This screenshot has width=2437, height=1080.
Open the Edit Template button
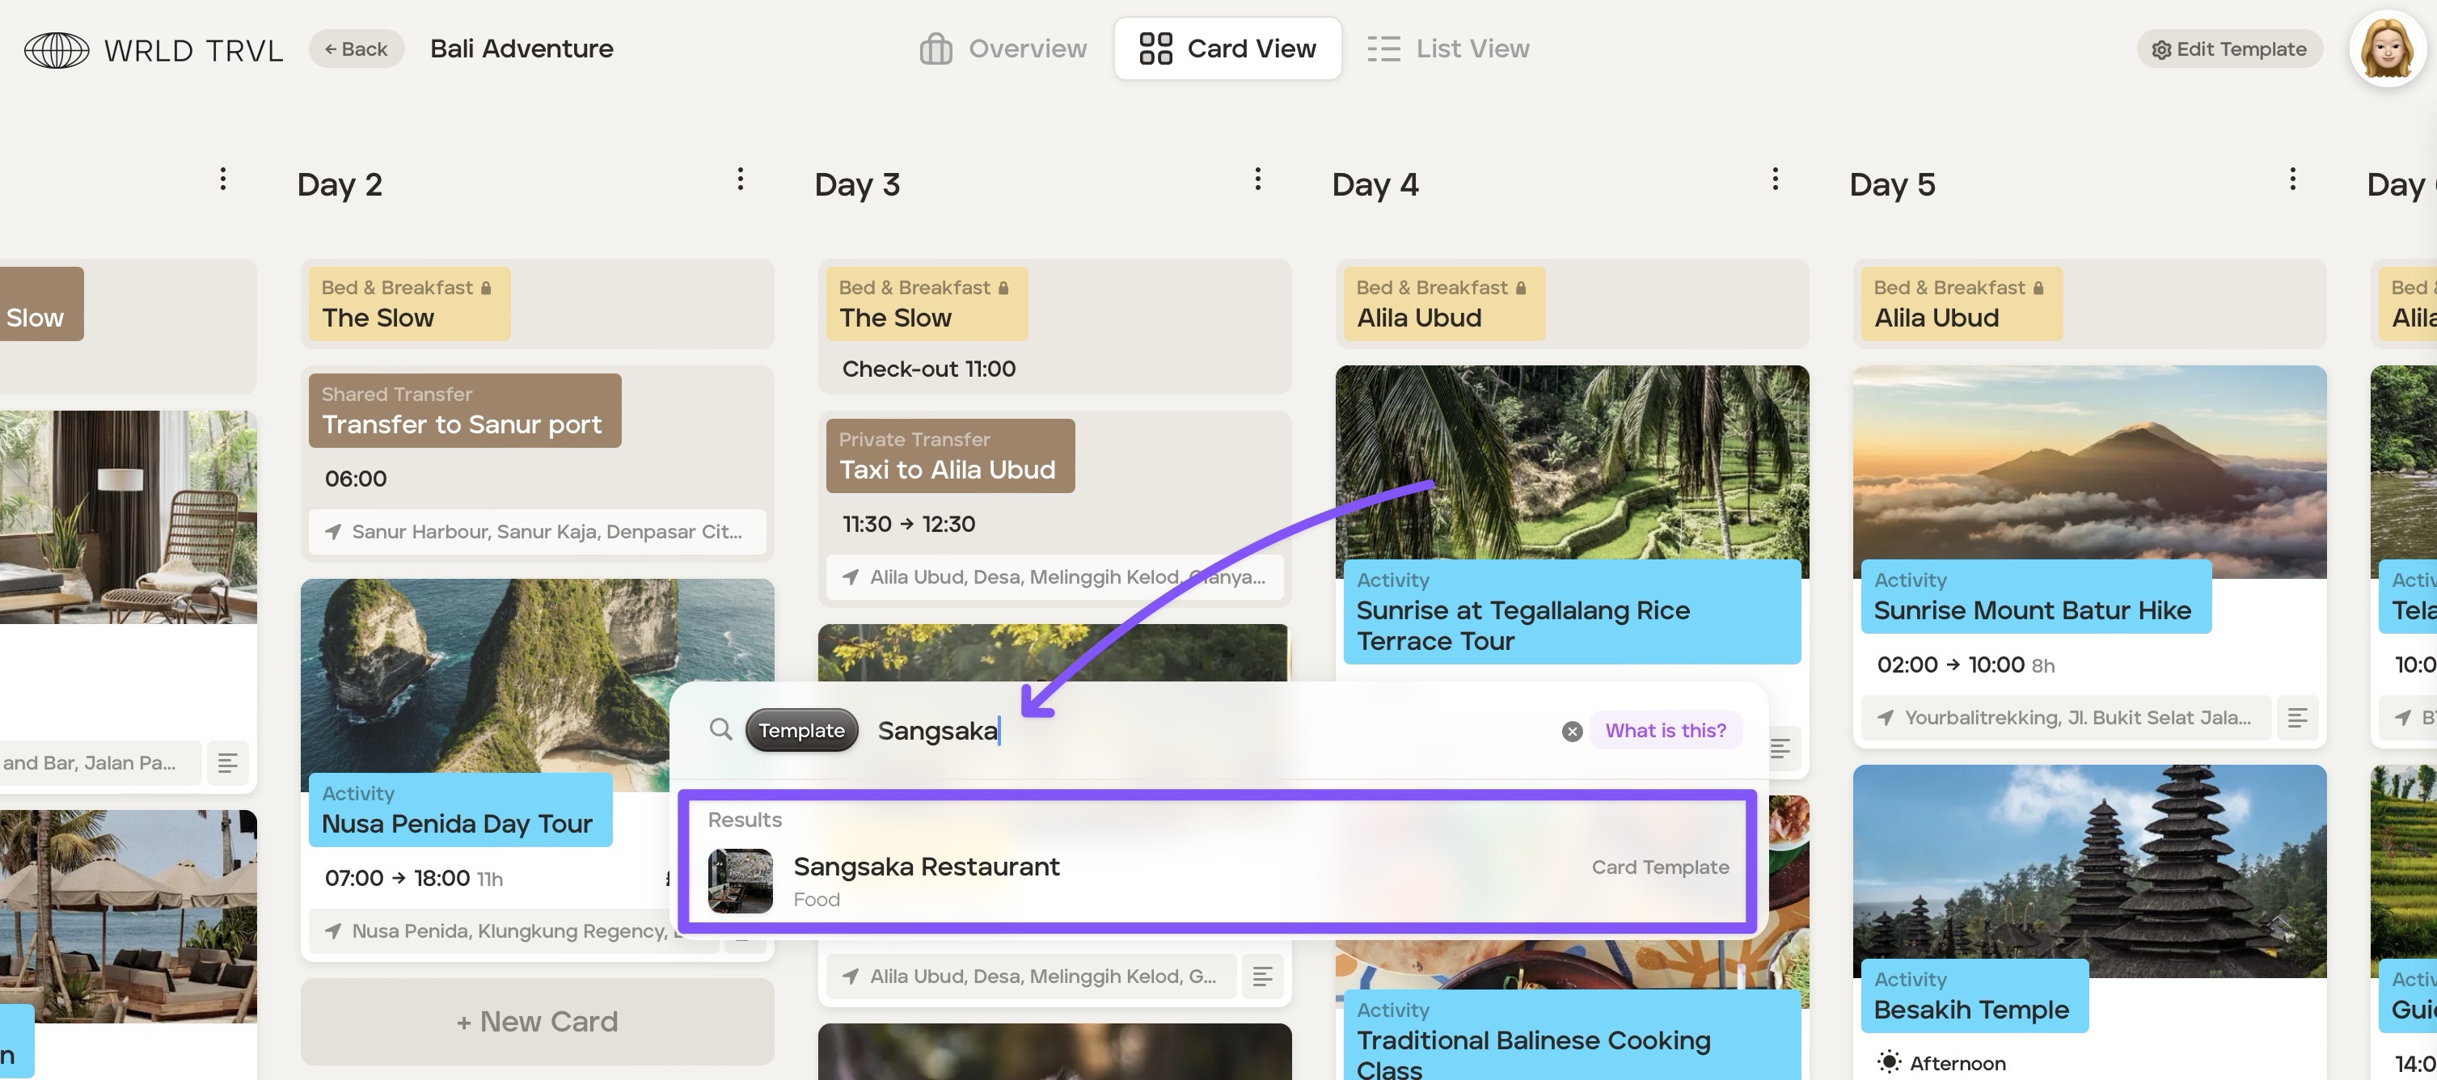coord(2229,49)
